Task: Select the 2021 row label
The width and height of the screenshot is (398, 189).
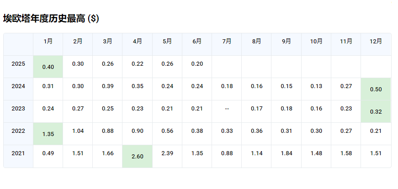Action: (18, 153)
